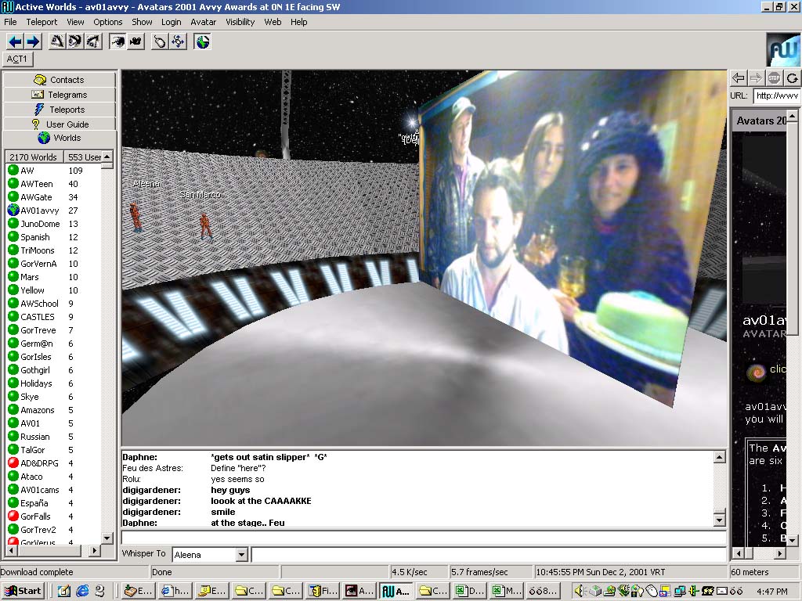Screen dimensions: 802x601
Task: Select the AWTeen world in list
Action: (36, 184)
